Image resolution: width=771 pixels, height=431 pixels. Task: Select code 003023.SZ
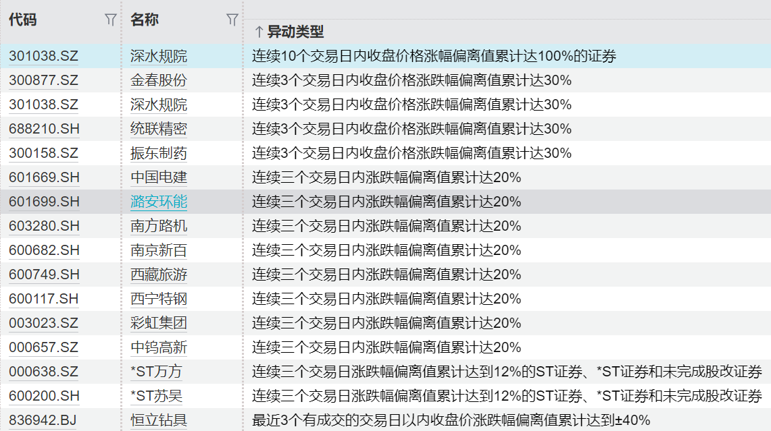point(43,323)
